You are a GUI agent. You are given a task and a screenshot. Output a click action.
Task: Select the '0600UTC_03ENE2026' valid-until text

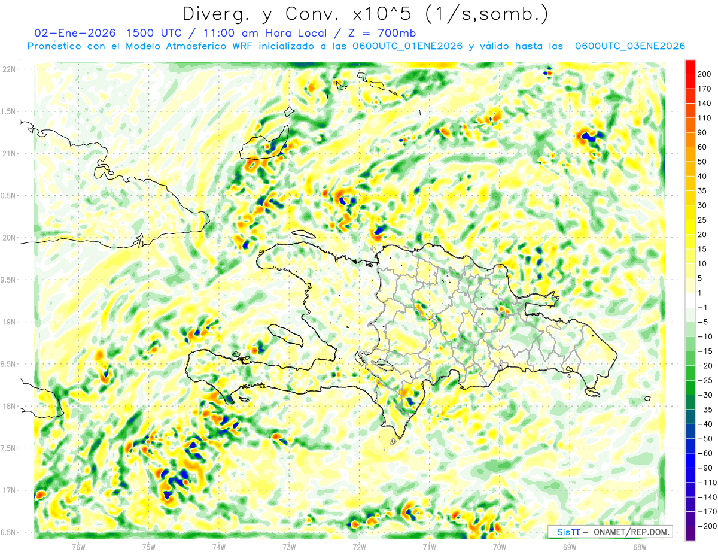pyautogui.click(x=629, y=46)
